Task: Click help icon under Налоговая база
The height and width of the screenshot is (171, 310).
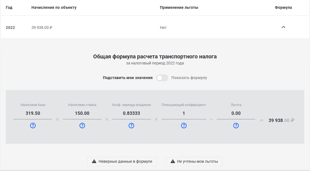Action: (x=33, y=126)
